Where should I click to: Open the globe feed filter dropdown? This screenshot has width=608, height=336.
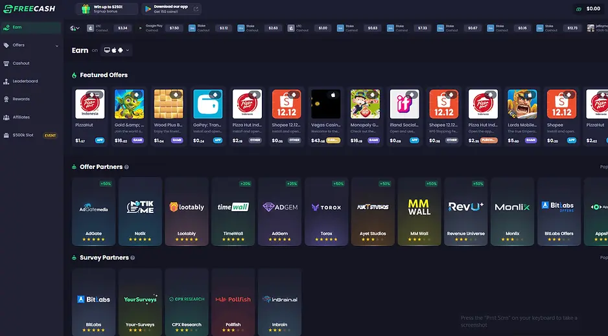coord(75,28)
